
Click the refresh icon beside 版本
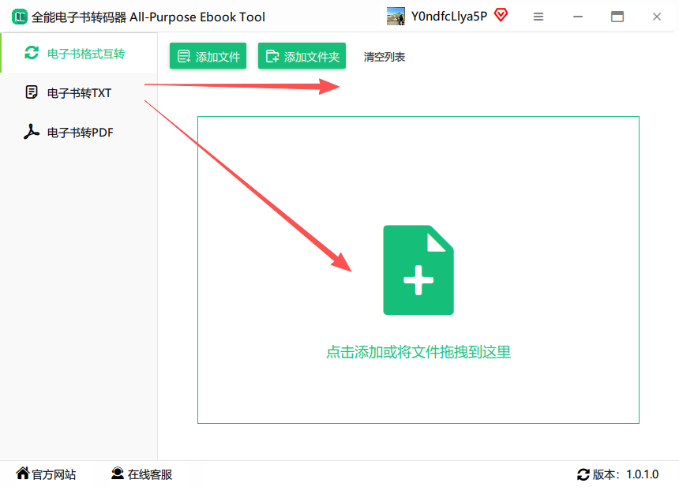click(x=583, y=474)
